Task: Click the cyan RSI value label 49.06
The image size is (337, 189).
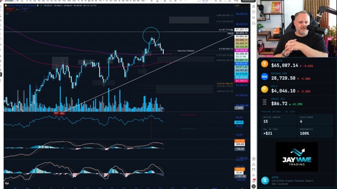Action: click(x=239, y=122)
